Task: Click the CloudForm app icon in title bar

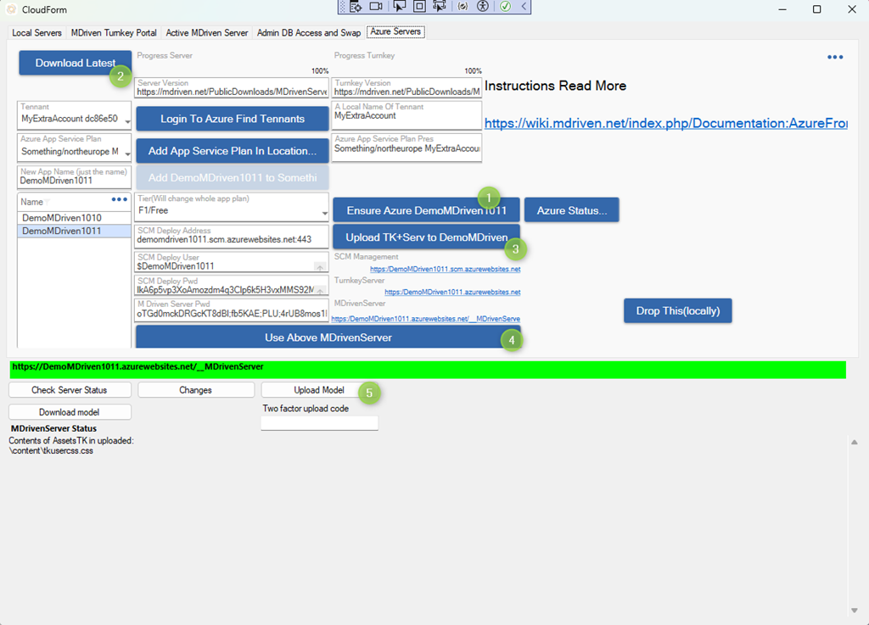Action: point(11,9)
